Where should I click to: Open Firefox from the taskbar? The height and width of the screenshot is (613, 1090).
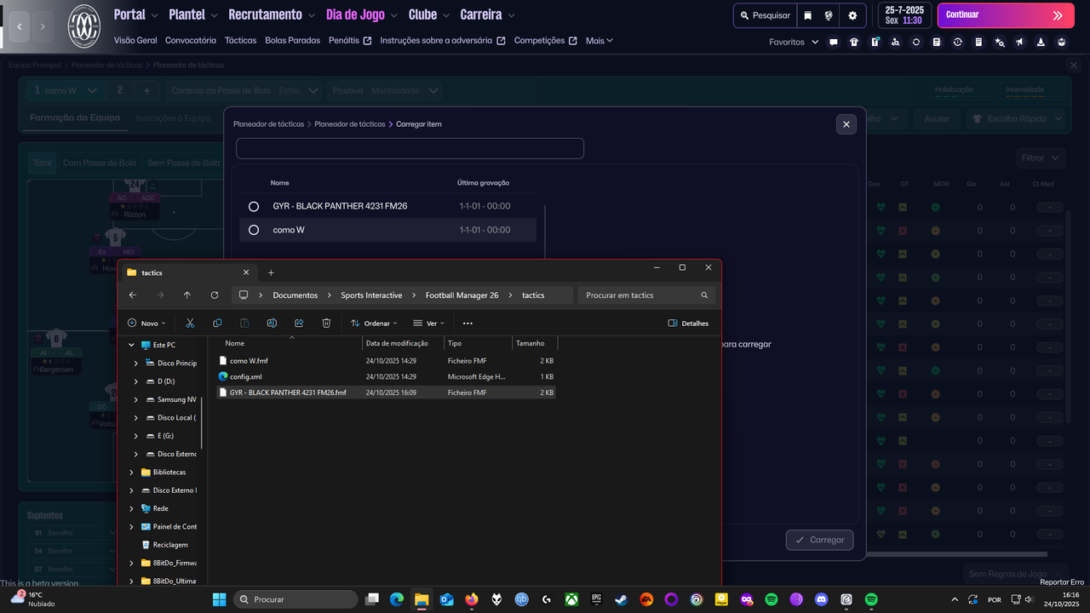[x=472, y=599]
